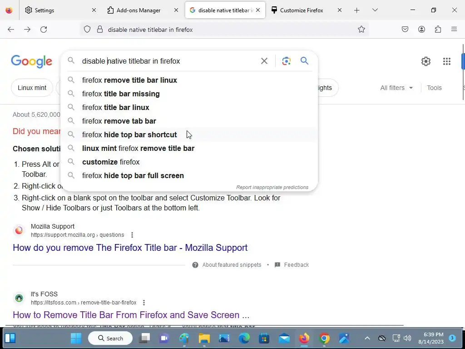The width and height of the screenshot is (465, 349).
Task: Open About featured snippets
Action: coord(232,265)
